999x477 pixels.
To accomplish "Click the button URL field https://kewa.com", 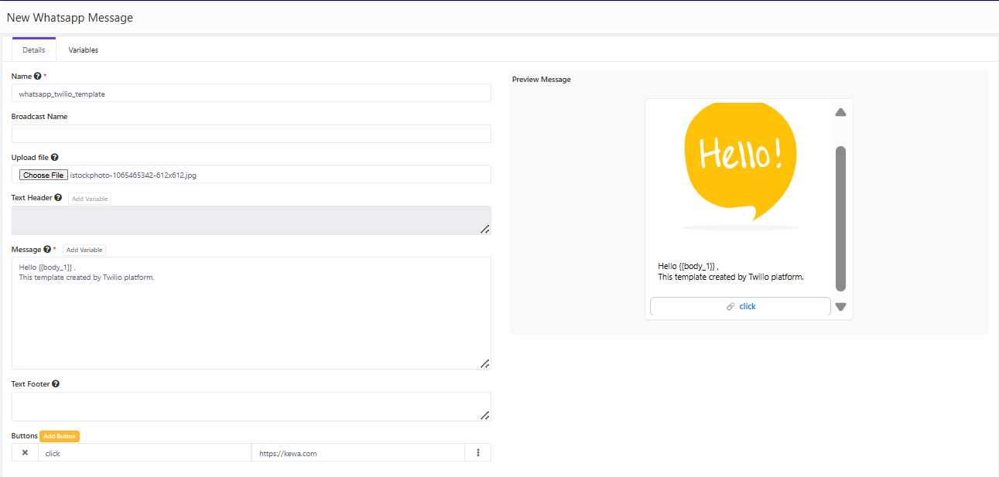I will click(x=358, y=453).
